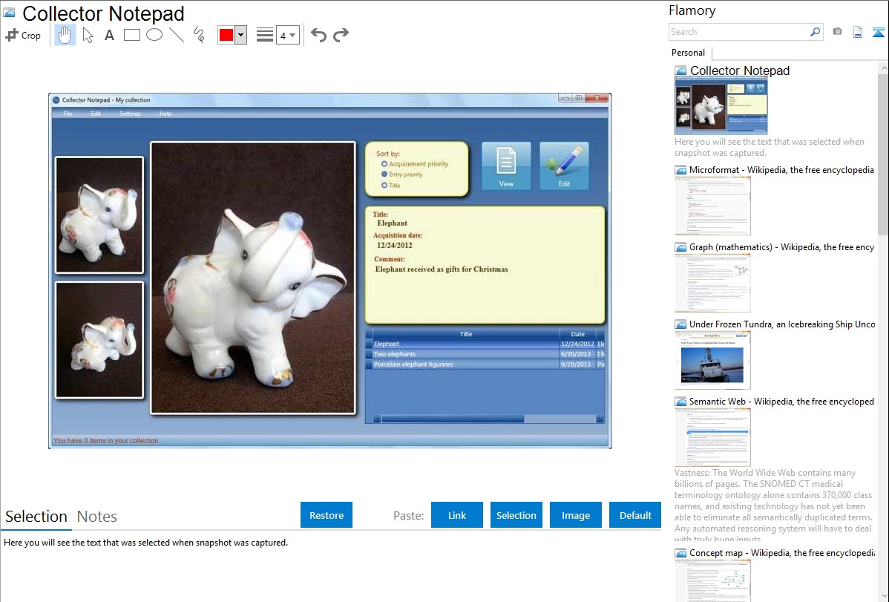This screenshot has height=602, width=889.
Task: Pick the straight line tool
Action: pyautogui.click(x=177, y=35)
